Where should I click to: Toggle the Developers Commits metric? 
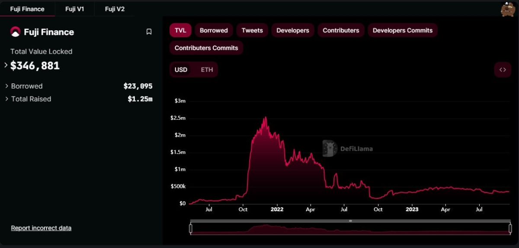pyautogui.click(x=403, y=30)
